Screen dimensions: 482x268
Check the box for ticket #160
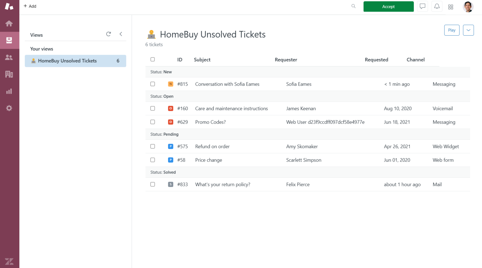[153, 109]
